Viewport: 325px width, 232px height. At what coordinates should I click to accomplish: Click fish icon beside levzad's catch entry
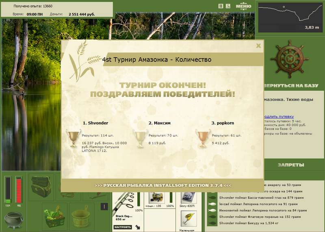click(212, 204)
